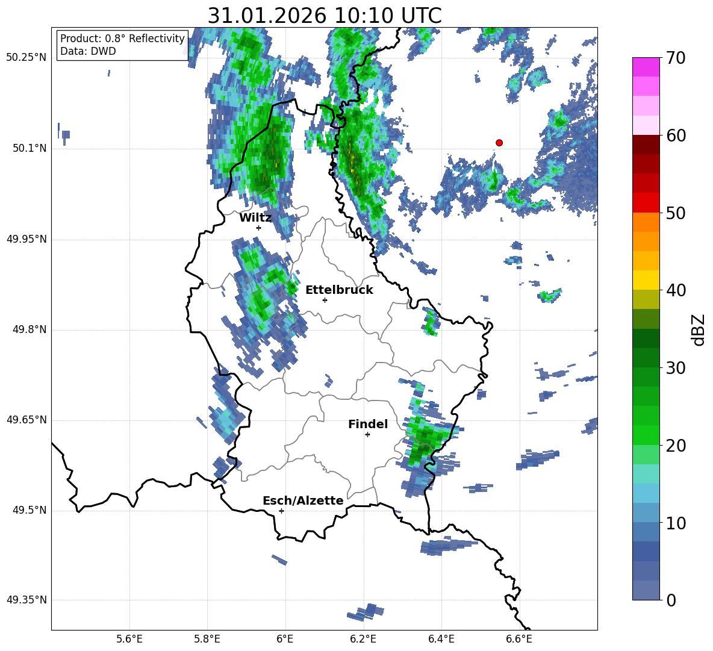Click the Findel city label

[368, 424]
